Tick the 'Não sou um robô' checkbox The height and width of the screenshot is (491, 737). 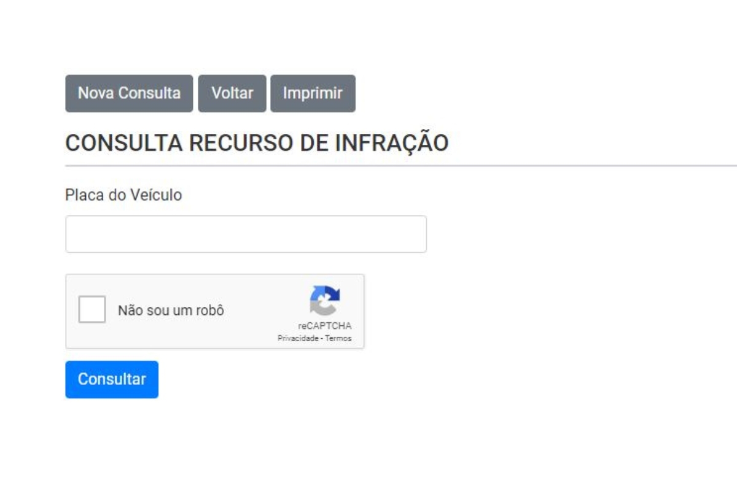92,309
